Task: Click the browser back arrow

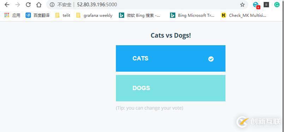Action: (7, 5)
